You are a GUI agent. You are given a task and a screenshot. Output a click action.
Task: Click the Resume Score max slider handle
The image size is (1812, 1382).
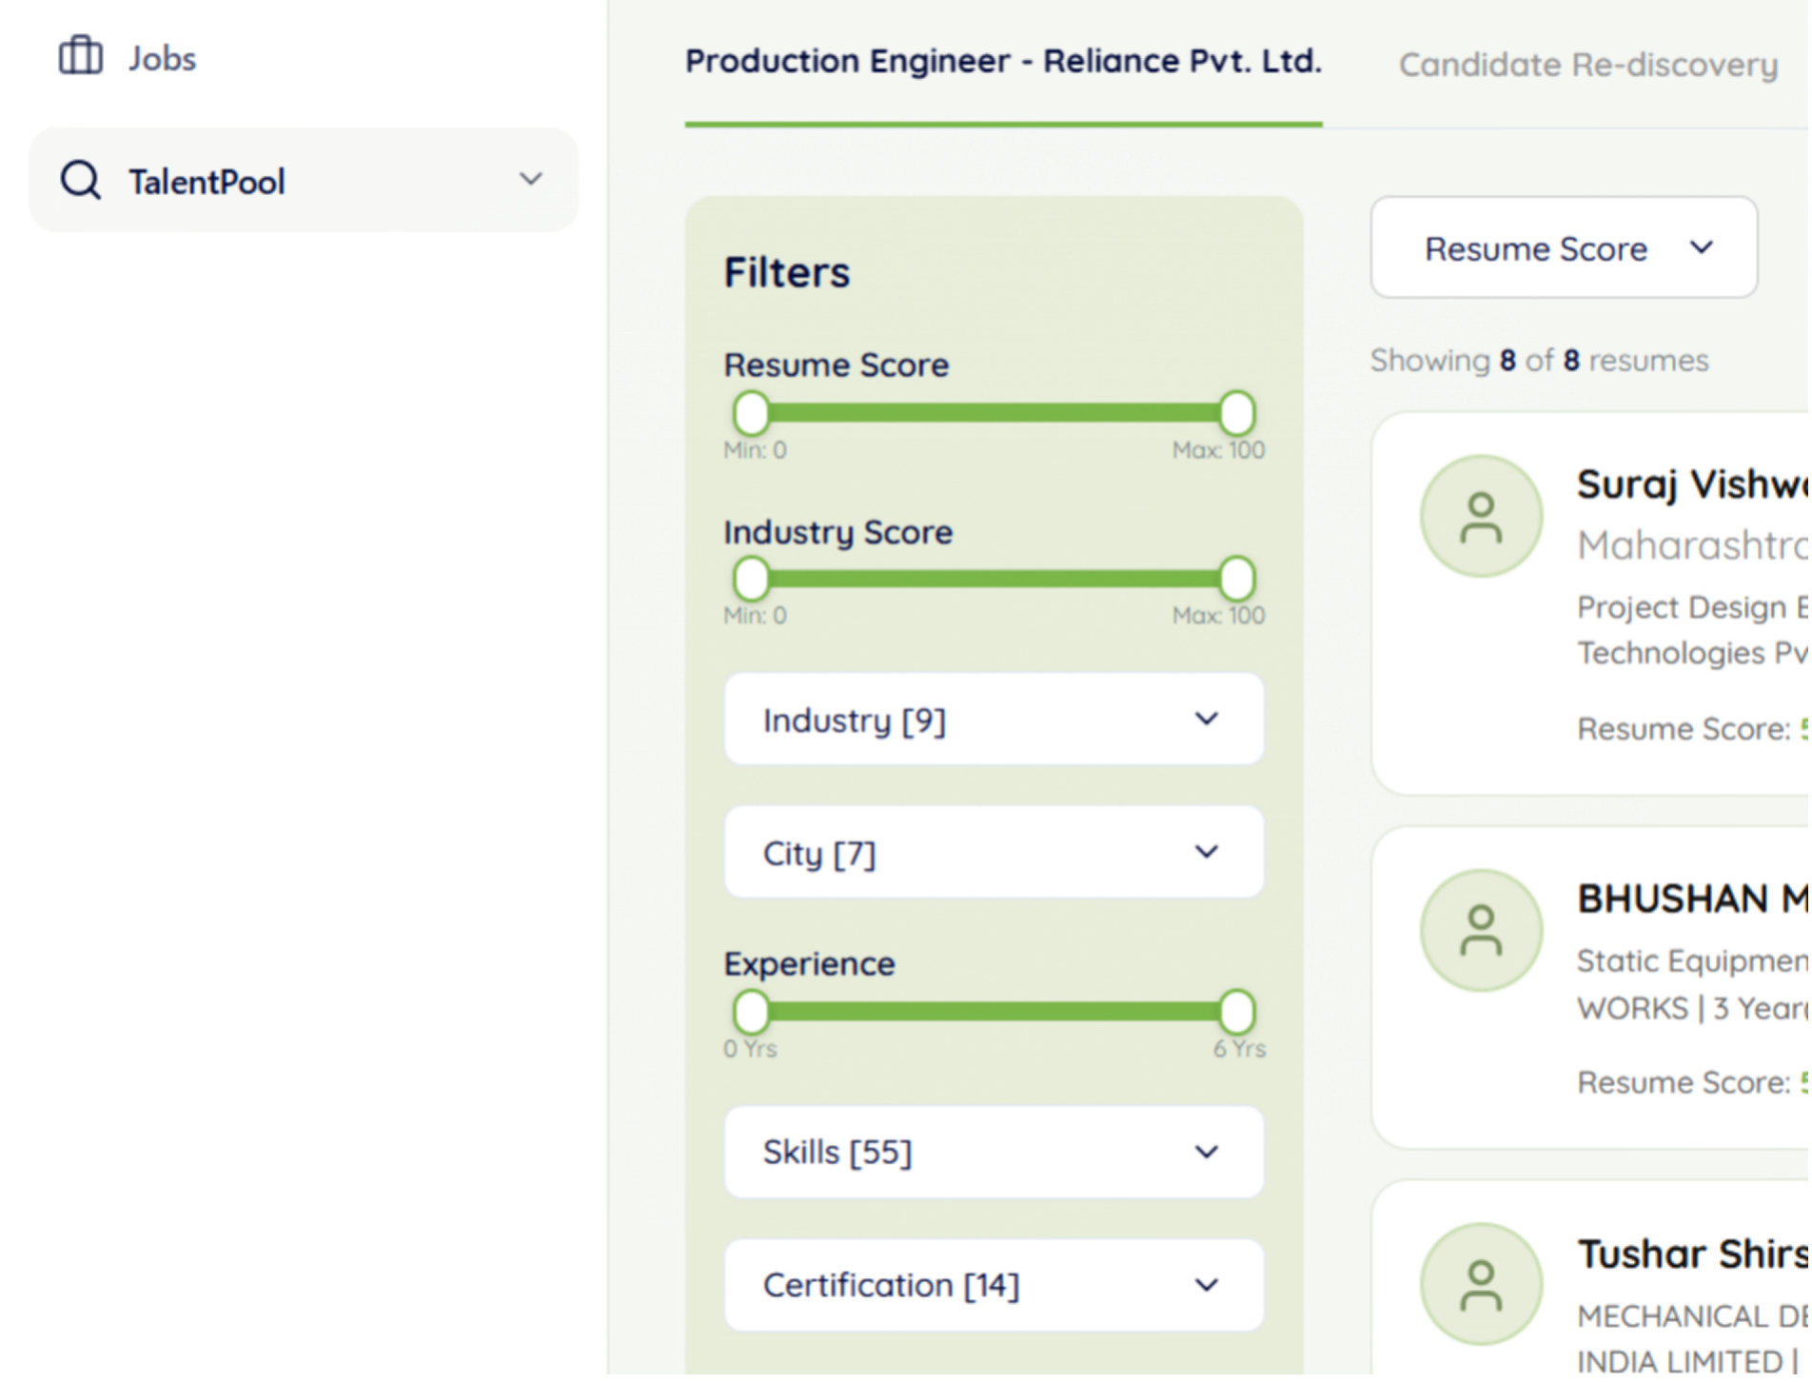[x=1238, y=413]
